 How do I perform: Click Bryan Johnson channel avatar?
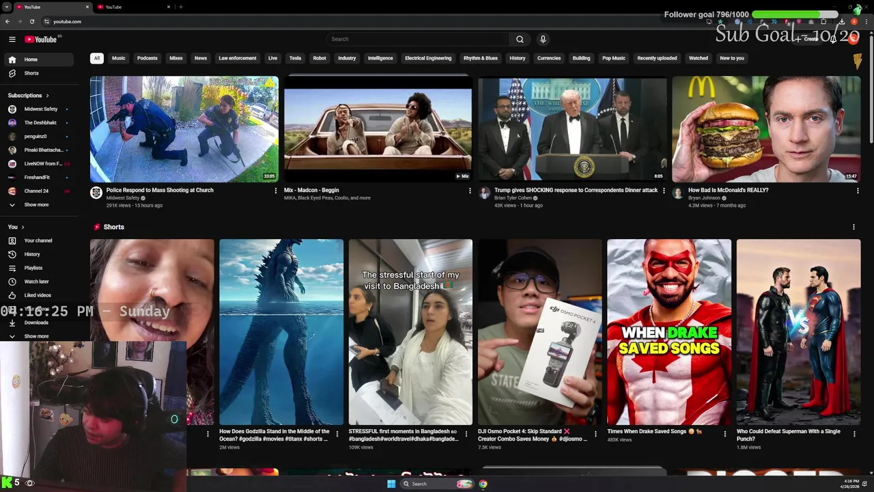[x=678, y=193]
